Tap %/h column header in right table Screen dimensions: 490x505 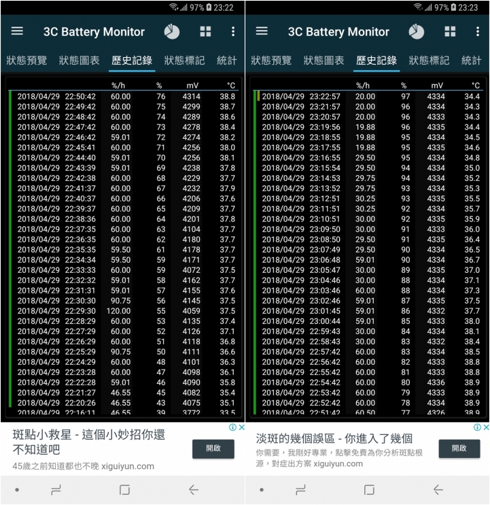tap(363, 85)
